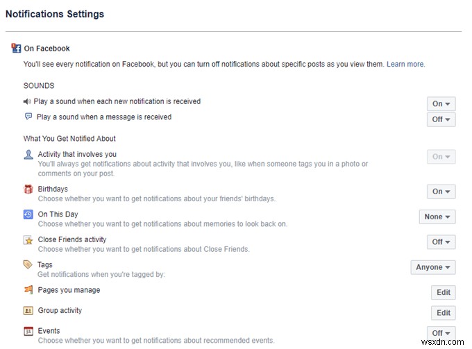Open the Close Friends activity Off dropdown
This screenshot has width=472, height=349.
pyautogui.click(x=441, y=242)
